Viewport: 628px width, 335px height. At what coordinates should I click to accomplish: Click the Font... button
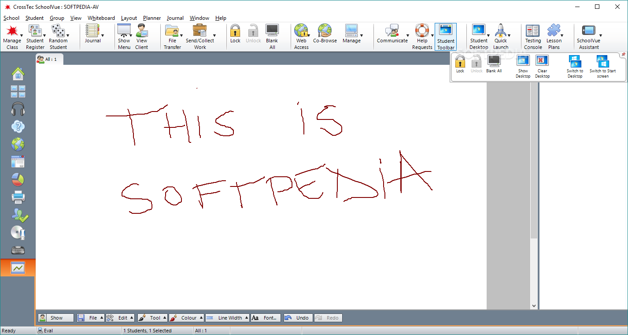[266, 318]
